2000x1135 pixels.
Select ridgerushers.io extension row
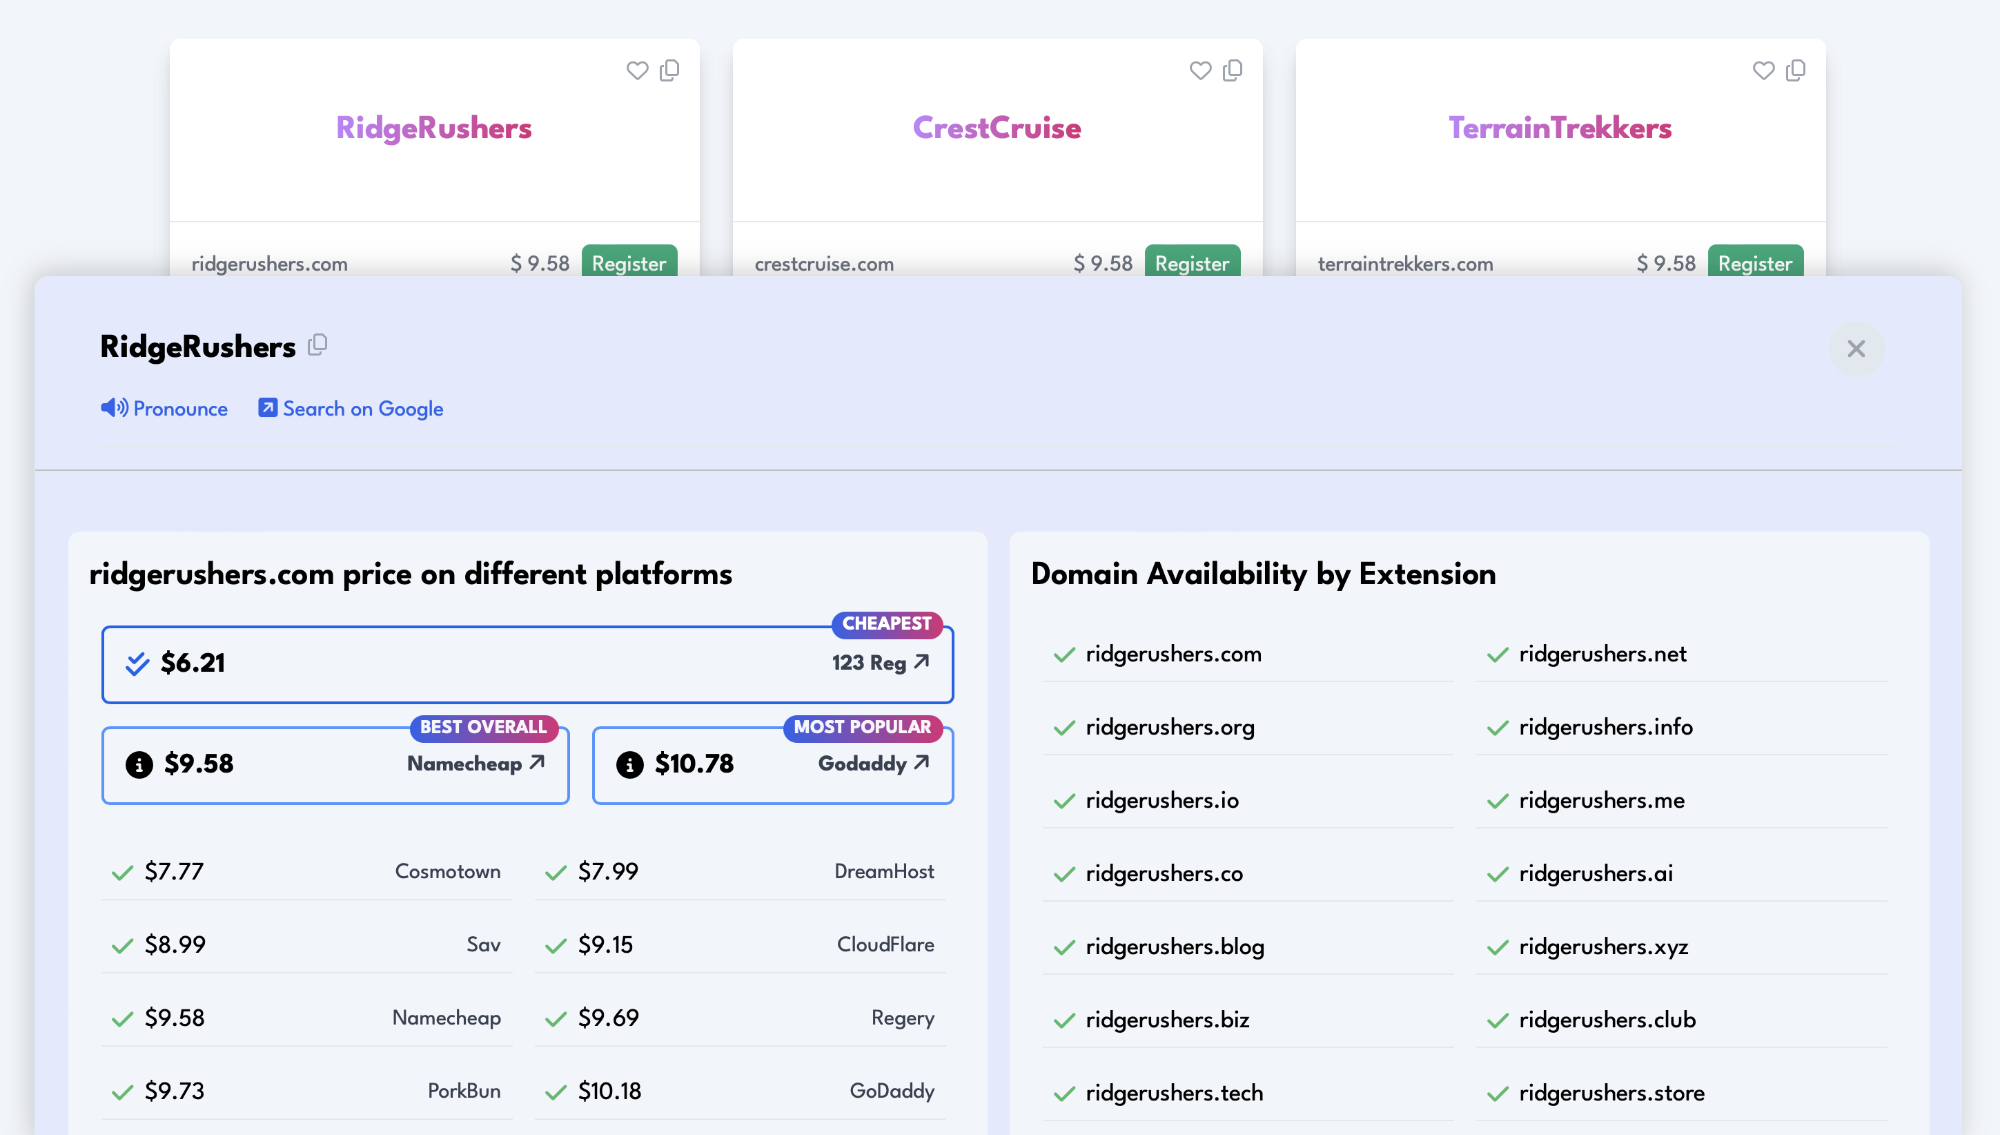pos(1161,801)
